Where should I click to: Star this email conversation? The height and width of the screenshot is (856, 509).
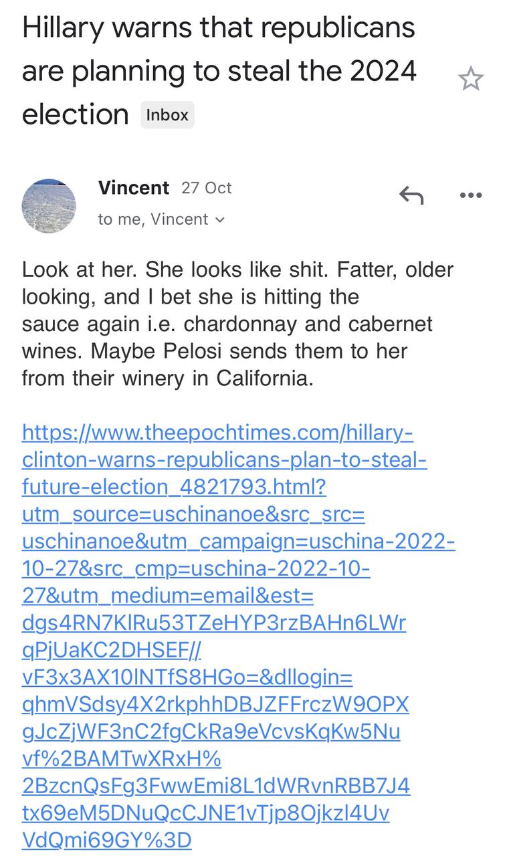(x=471, y=79)
